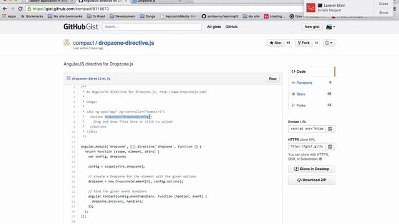
Task: Open the compact user profile link
Action: 84,43
